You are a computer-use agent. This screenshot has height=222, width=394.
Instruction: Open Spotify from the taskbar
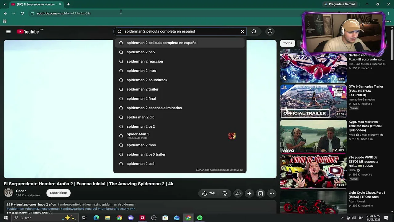200,218
